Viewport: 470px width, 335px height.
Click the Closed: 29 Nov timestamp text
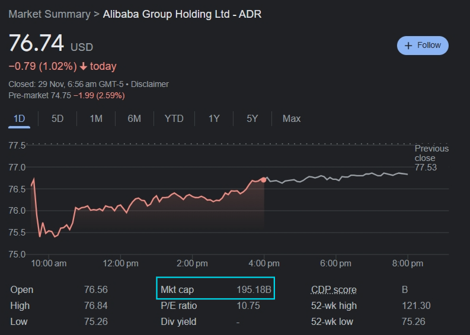pos(66,84)
